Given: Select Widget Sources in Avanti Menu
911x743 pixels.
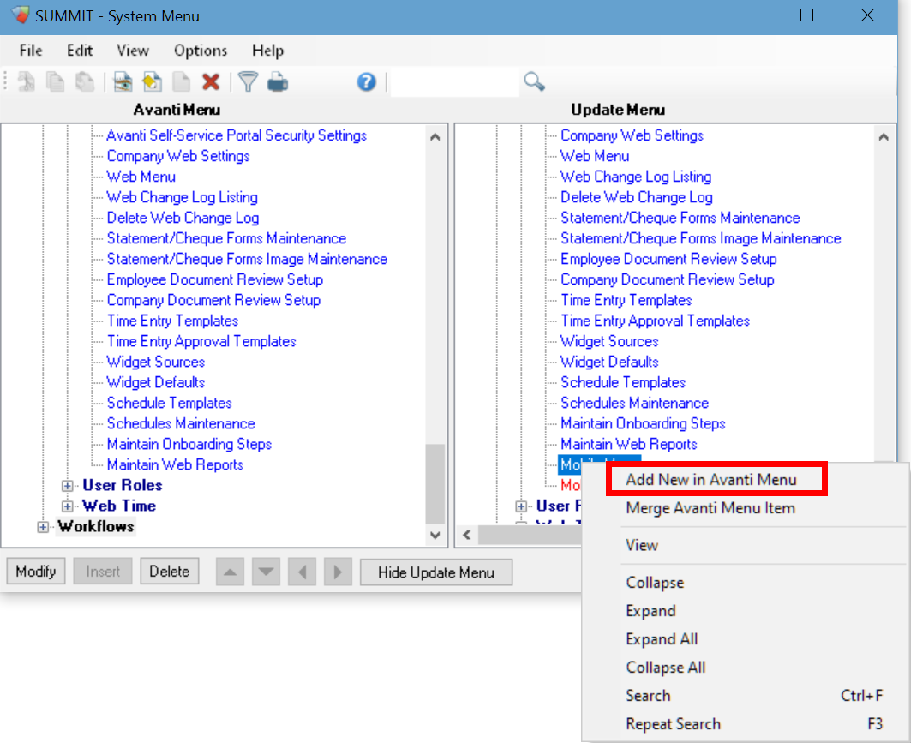Looking at the screenshot, I should [156, 363].
